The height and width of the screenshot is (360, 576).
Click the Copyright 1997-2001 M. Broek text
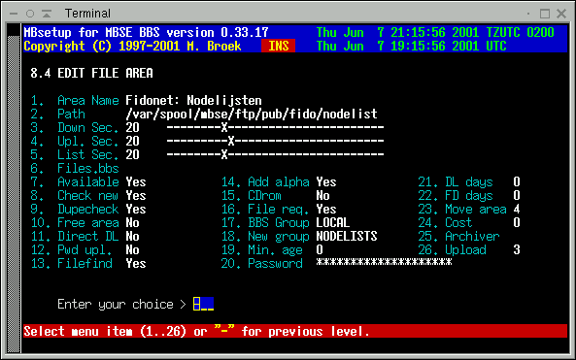tap(132, 46)
